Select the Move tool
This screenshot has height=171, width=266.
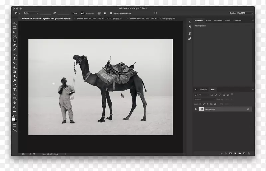tap(14, 23)
